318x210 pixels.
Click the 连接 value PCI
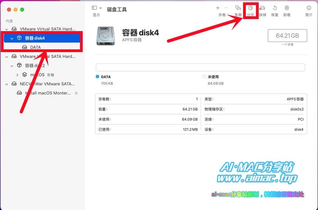tap(300, 119)
